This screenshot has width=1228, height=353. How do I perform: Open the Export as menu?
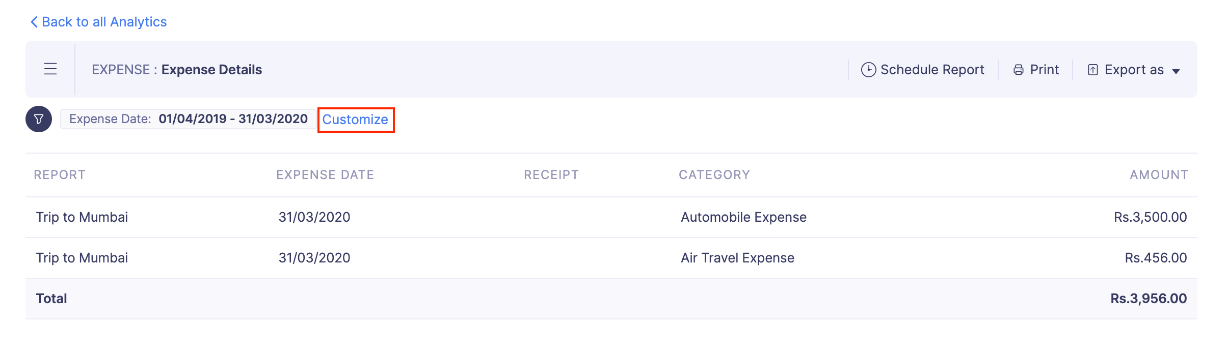[1134, 70]
